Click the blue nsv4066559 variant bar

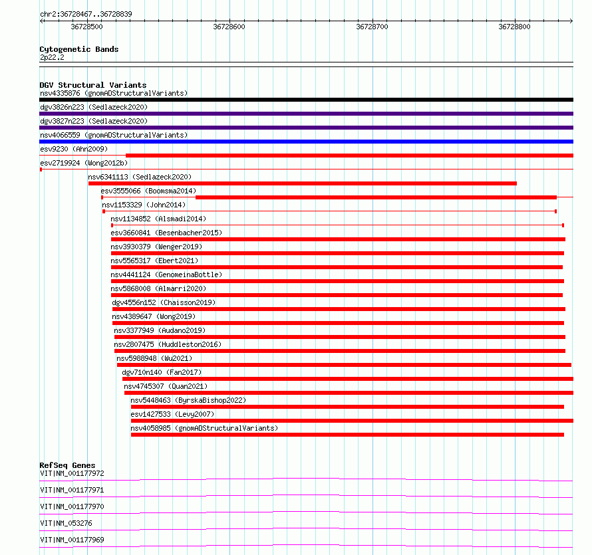[306, 142]
